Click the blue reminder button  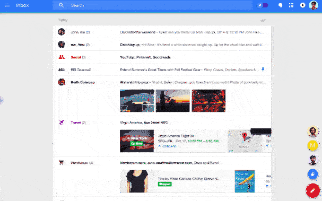coord(312,174)
